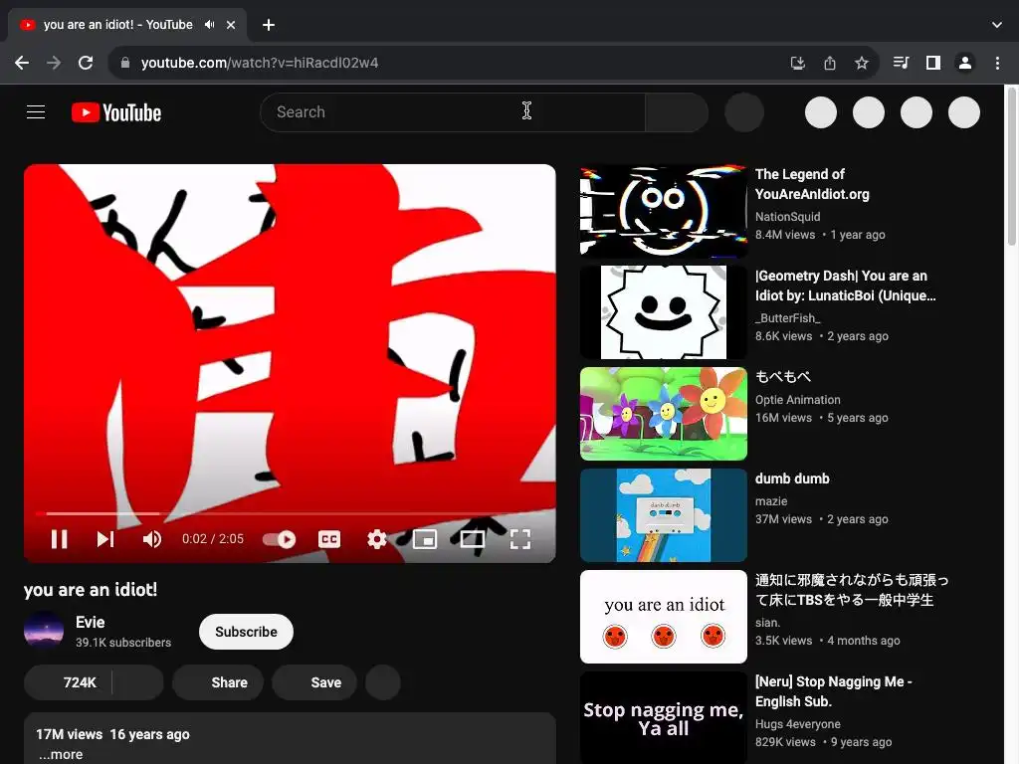The image size is (1019, 764).
Task: Go to the YouTube home logo
Action: click(116, 112)
